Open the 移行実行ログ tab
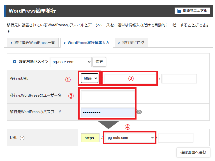This screenshot has height=161, width=215. point(131,43)
